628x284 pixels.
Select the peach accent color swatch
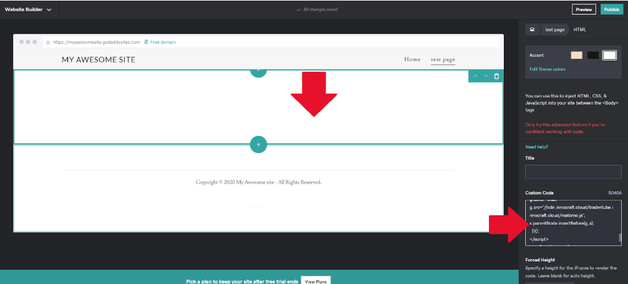(576, 56)
